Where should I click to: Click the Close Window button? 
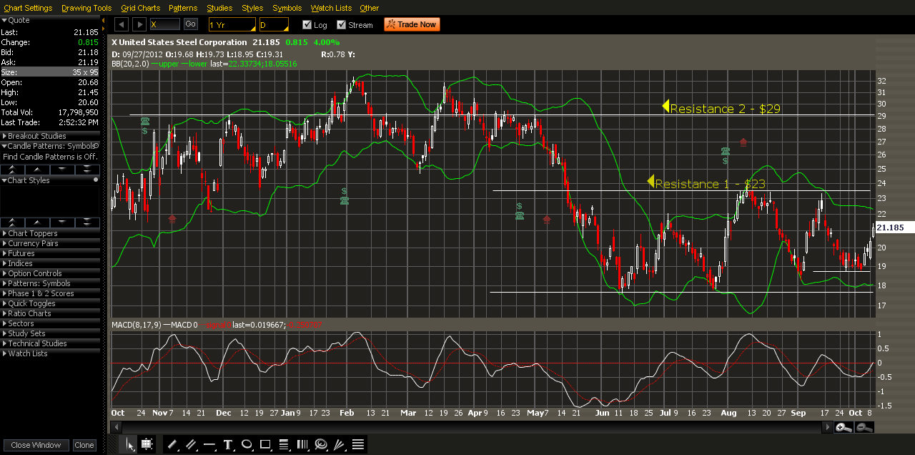tap(36, 445)
